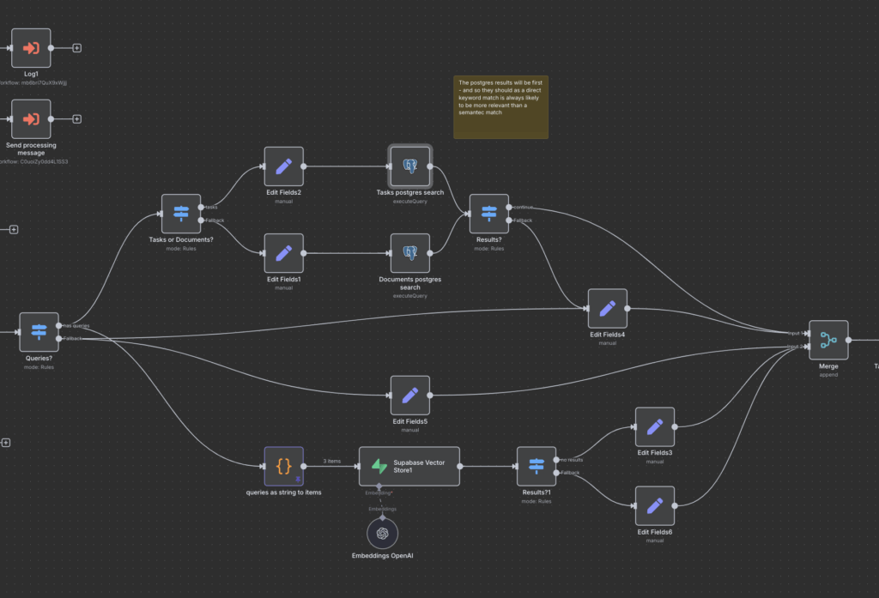This screenshot has width=879, height=598.
Task: Select the Merge node
Action: click(x=828, y=341)
